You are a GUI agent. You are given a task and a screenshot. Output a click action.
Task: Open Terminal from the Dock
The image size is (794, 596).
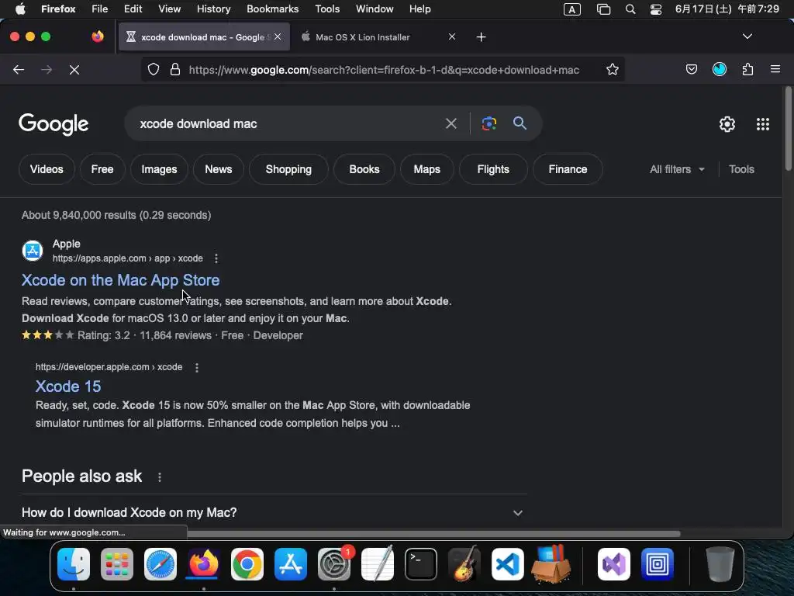coord(421,563)
